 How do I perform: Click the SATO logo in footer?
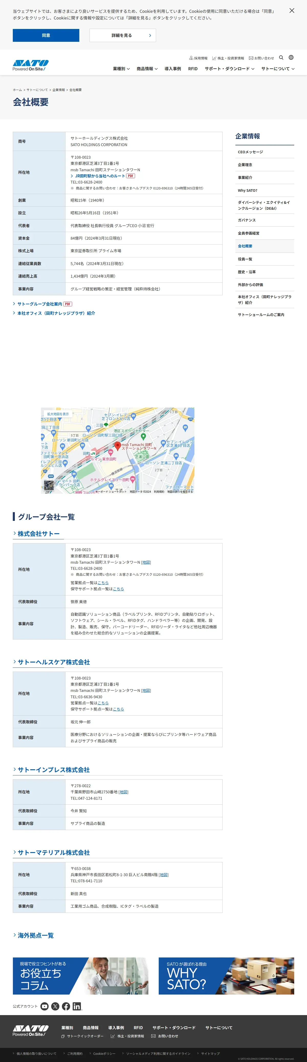click(30, 1031)
